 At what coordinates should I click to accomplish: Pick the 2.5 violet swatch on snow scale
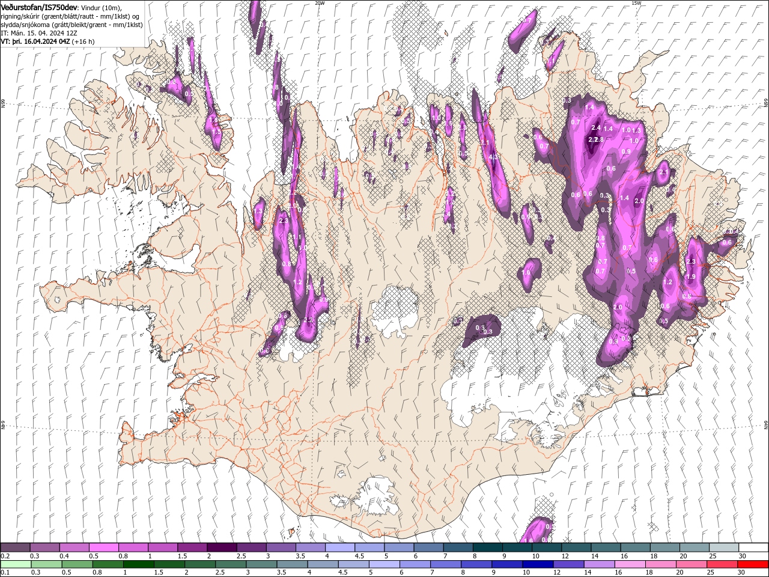point(252,548)
